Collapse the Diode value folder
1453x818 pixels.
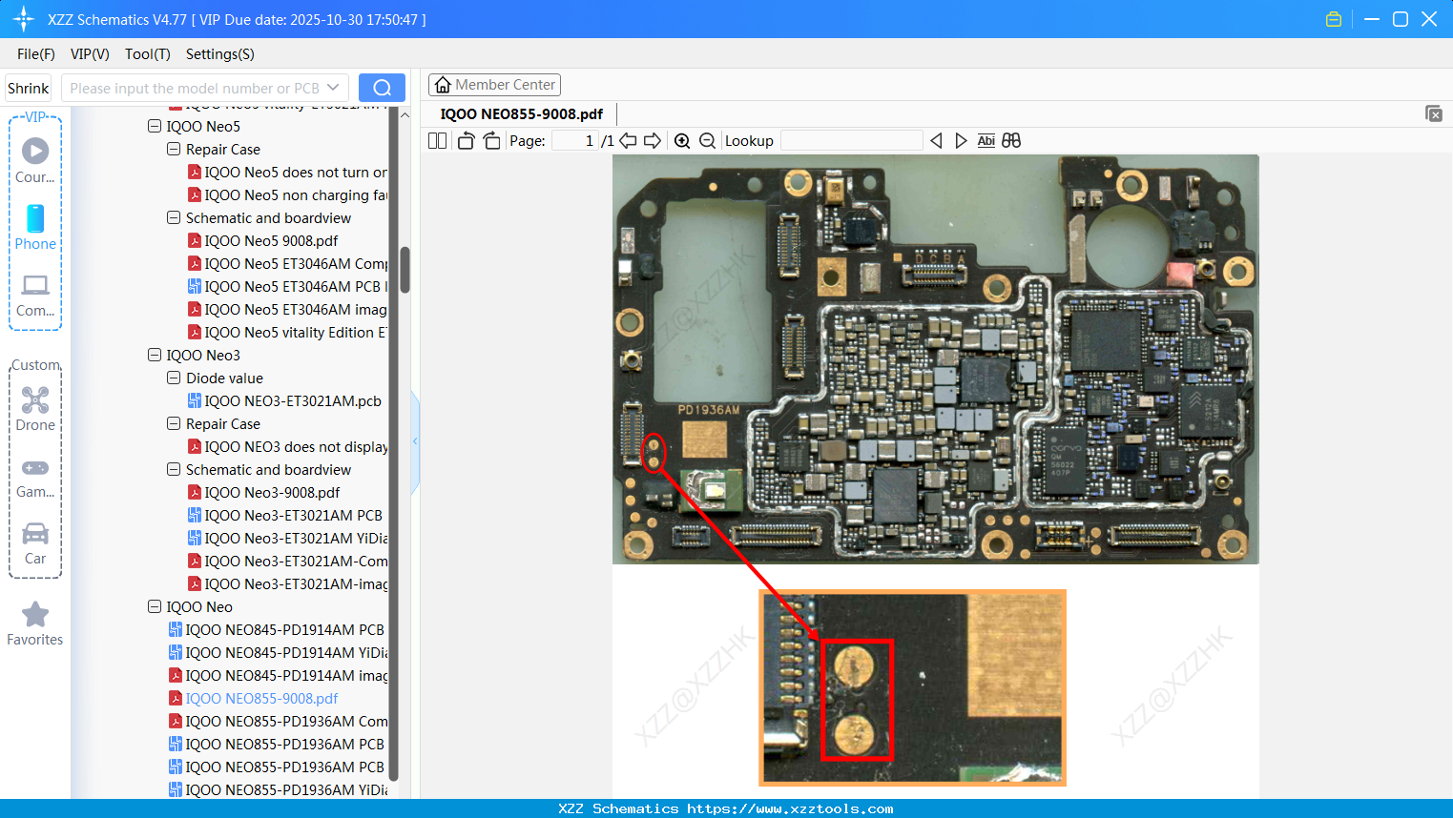click(x=174, y=378)
